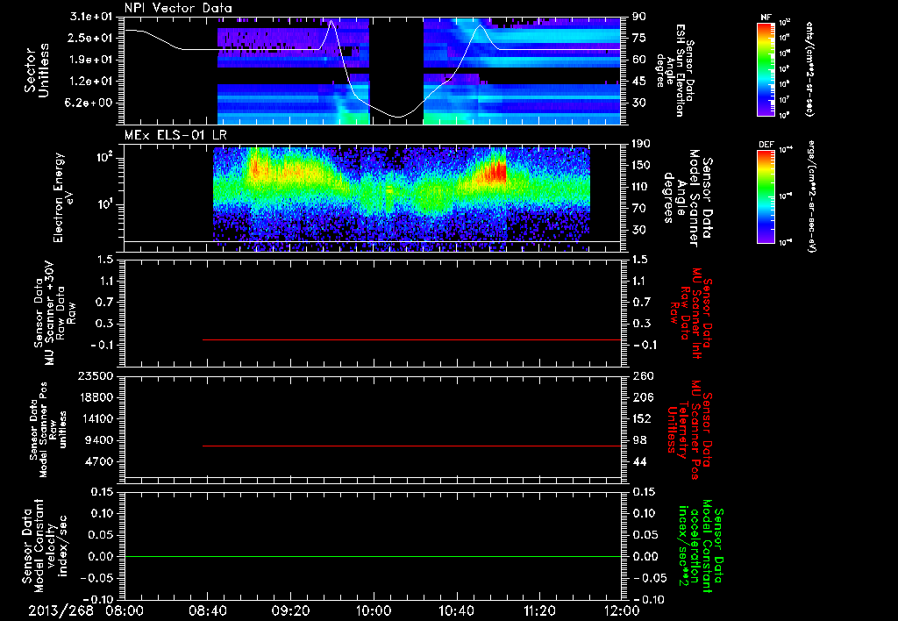Click the NF label above the color bar
The width and height of the screenshot is (898, 621).
tap(766, 18)
